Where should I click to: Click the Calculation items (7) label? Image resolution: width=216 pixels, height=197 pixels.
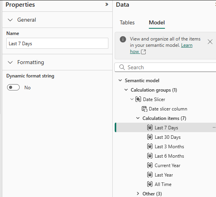(x=164, y=118)
